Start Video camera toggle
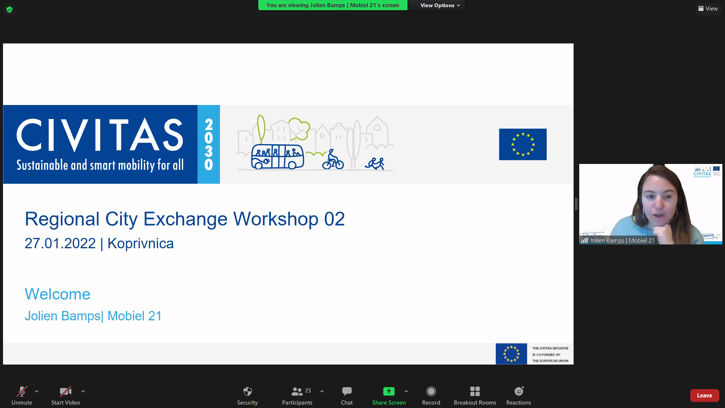 point(65,392)
